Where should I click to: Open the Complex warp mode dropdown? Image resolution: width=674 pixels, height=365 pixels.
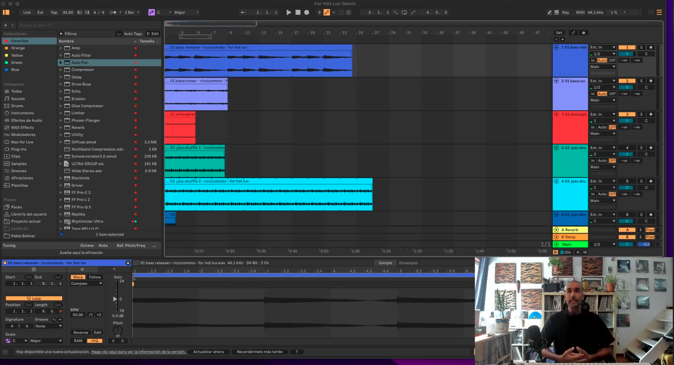tap(86, 284)
